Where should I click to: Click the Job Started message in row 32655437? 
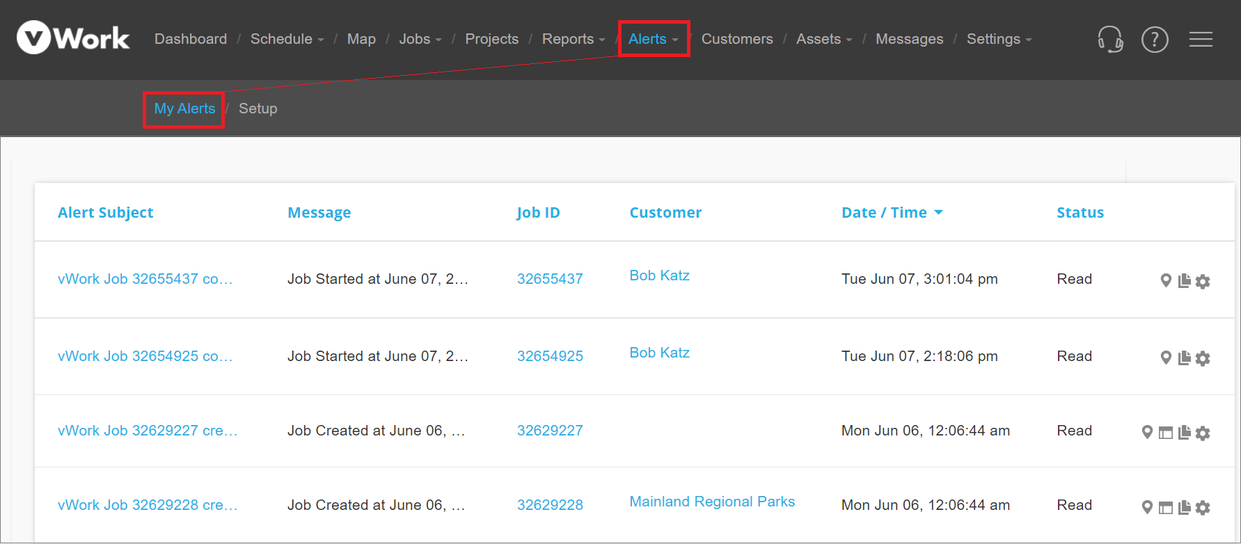coord(378,279)
